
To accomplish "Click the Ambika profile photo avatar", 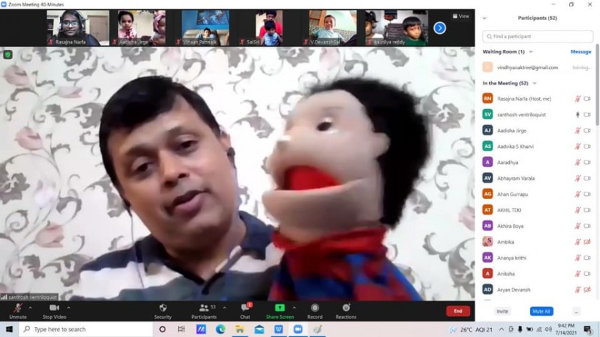I will pos(487,242).
